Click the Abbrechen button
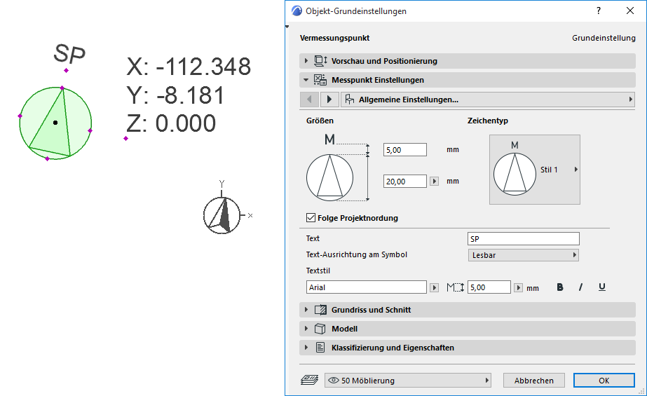Screen dimensions: 647x396 534,381
